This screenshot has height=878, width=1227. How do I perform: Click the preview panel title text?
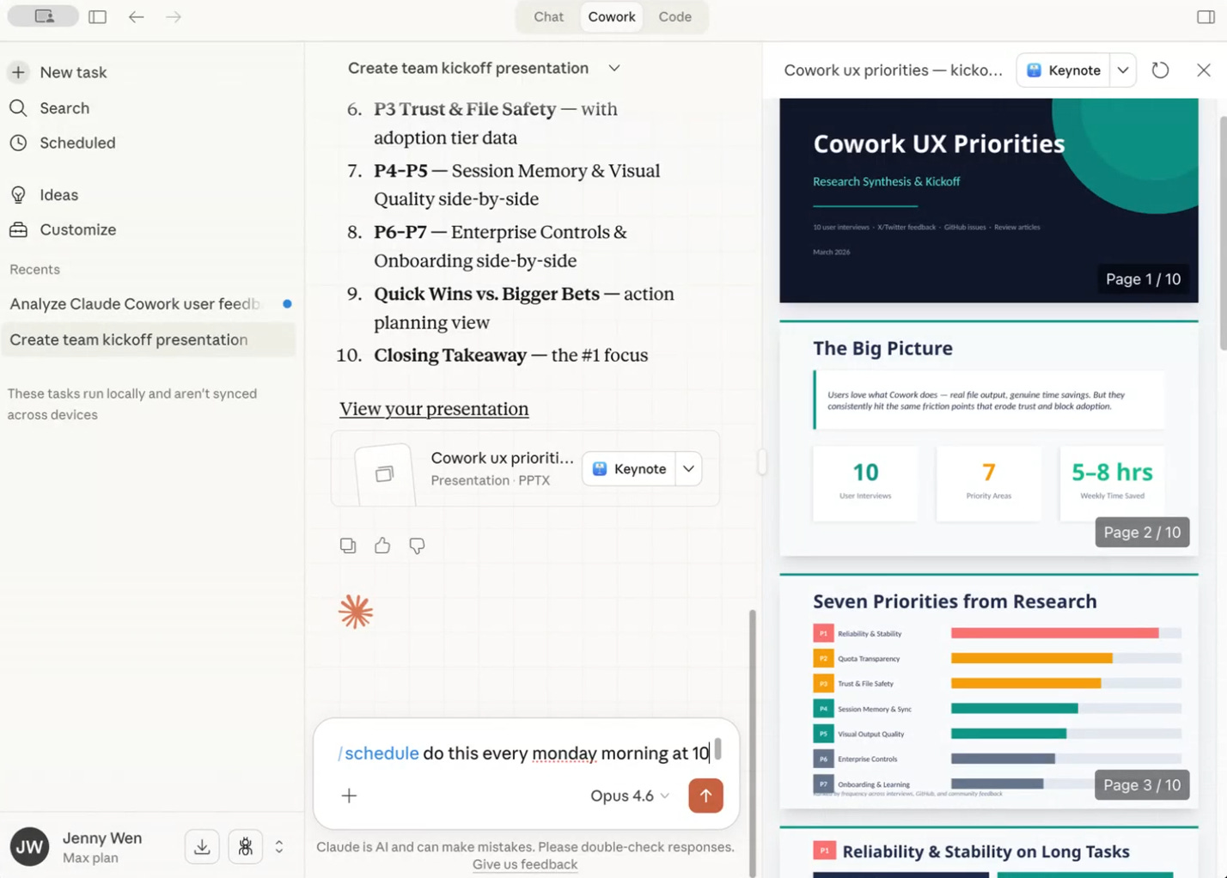click(893, 70)
